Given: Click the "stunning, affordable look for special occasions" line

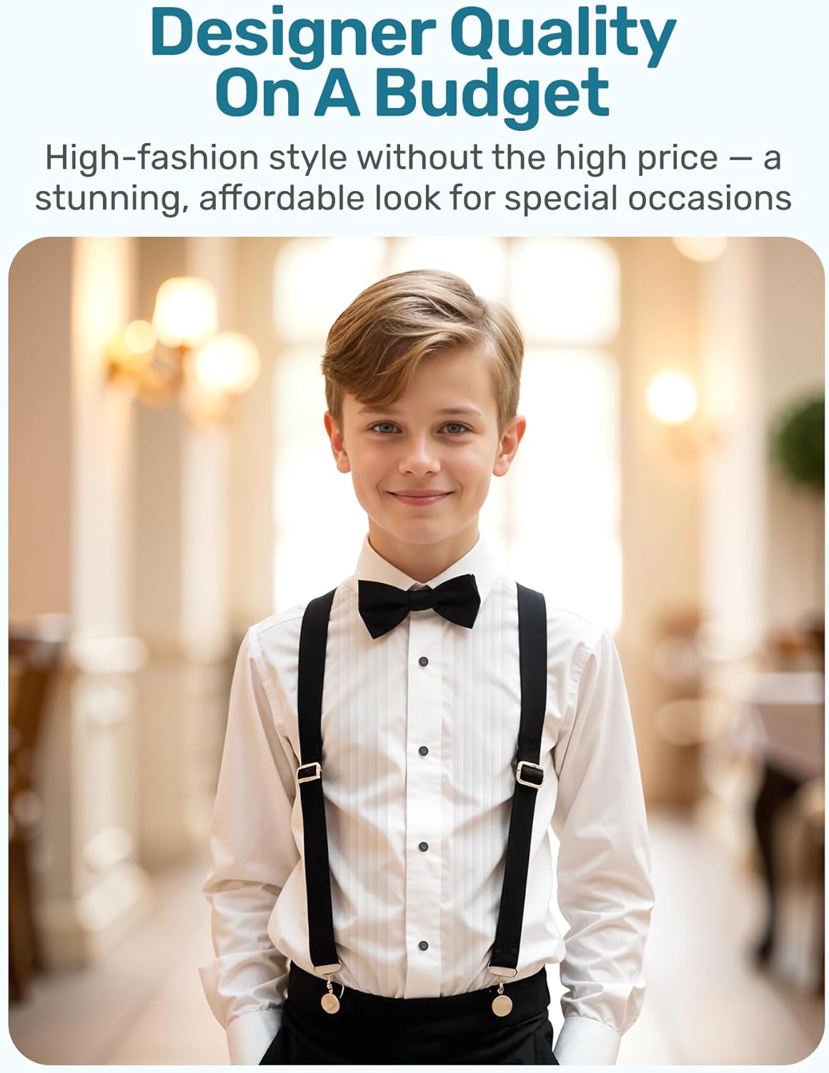Looking at the screenshot, I should (x=413, y=198).
